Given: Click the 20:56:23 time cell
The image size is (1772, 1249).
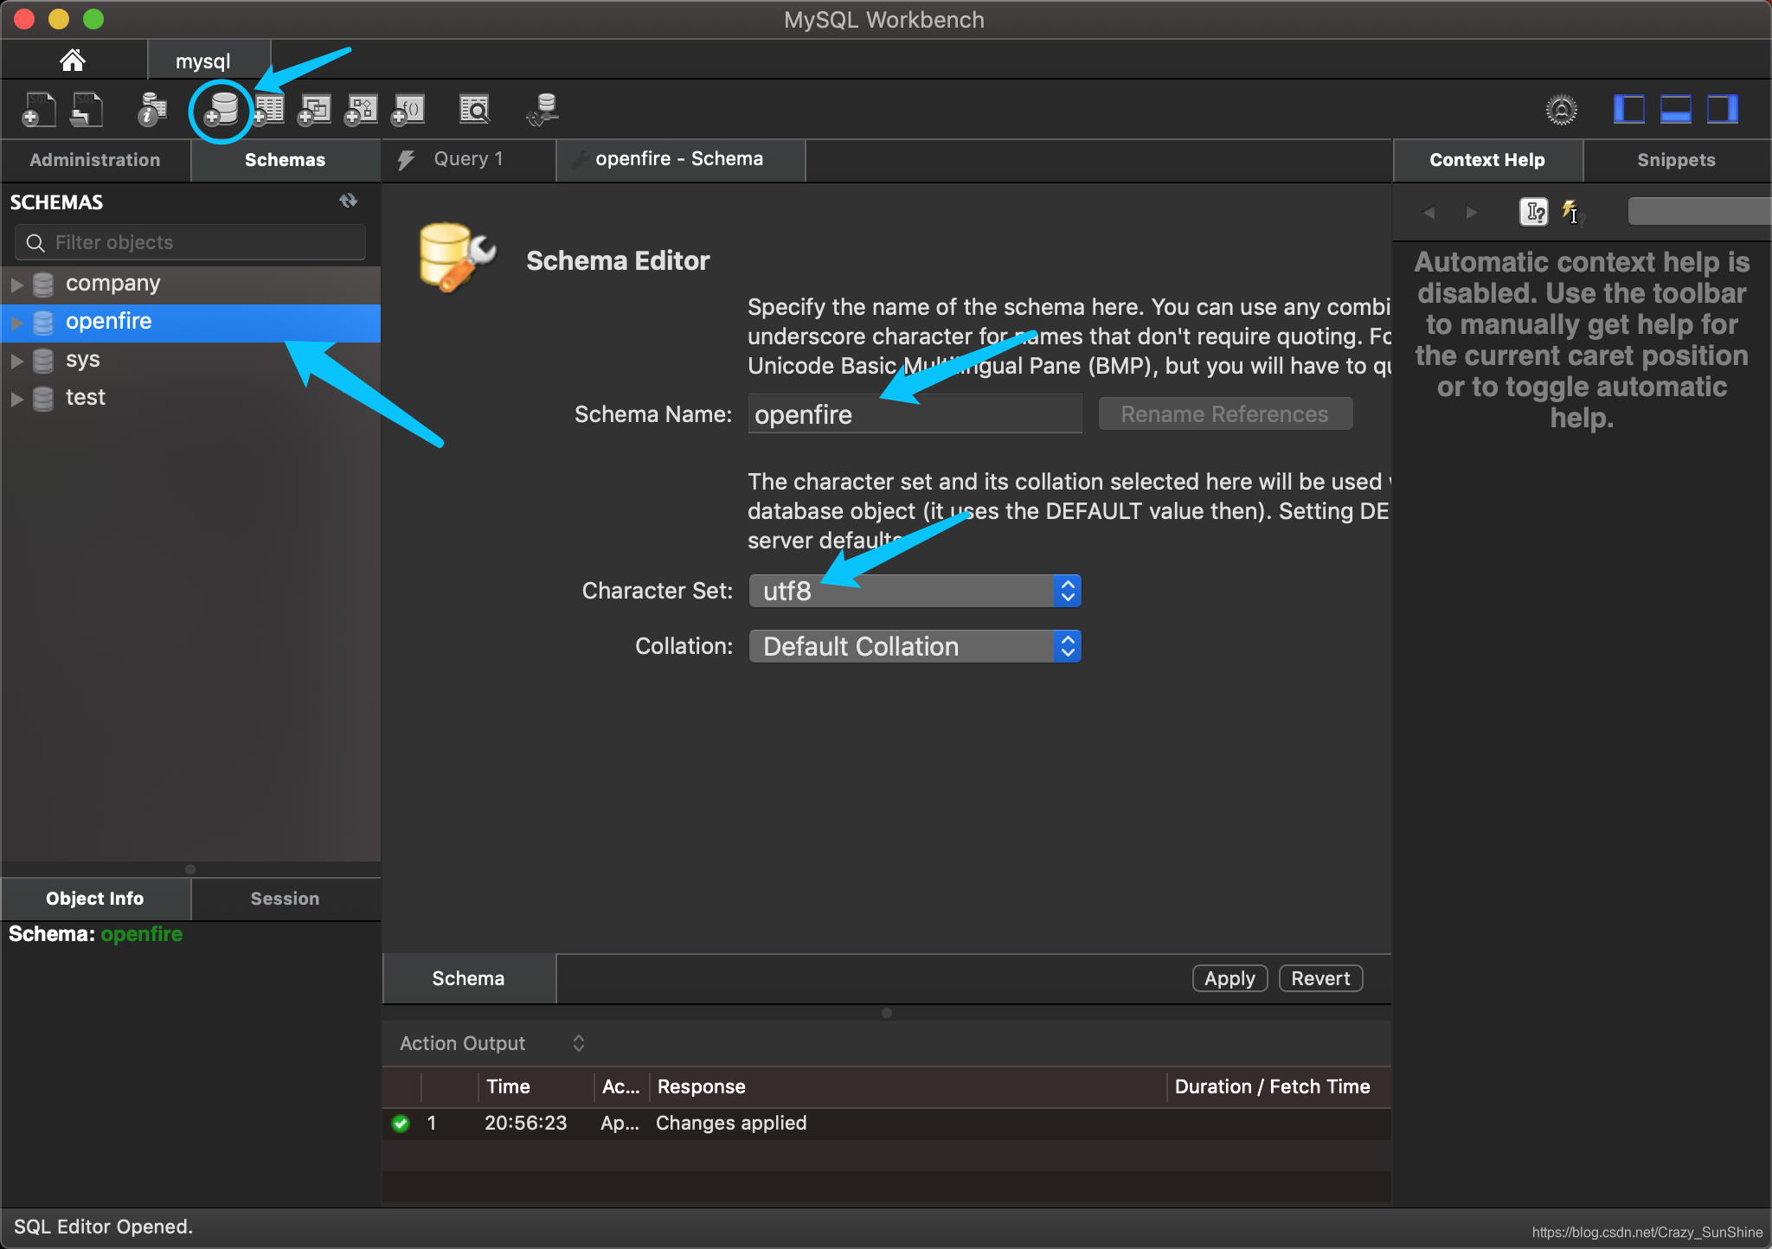Looking at the screenshot, I should (525, 1124).
